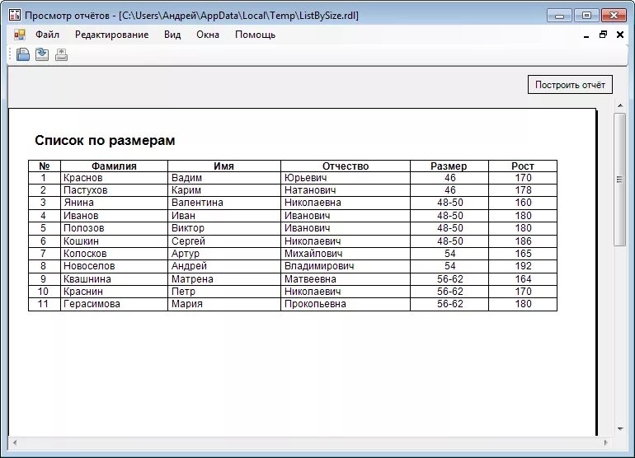This screenshot has width=635, height=458.
Task: Click the horizontal scrollbar left arrow
Action: 15,442
